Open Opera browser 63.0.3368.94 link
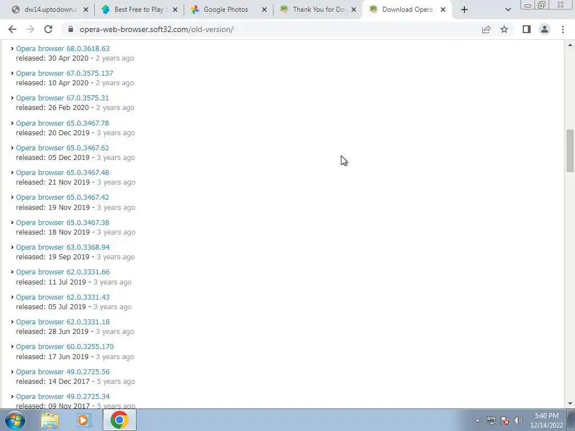 point(63,247)
